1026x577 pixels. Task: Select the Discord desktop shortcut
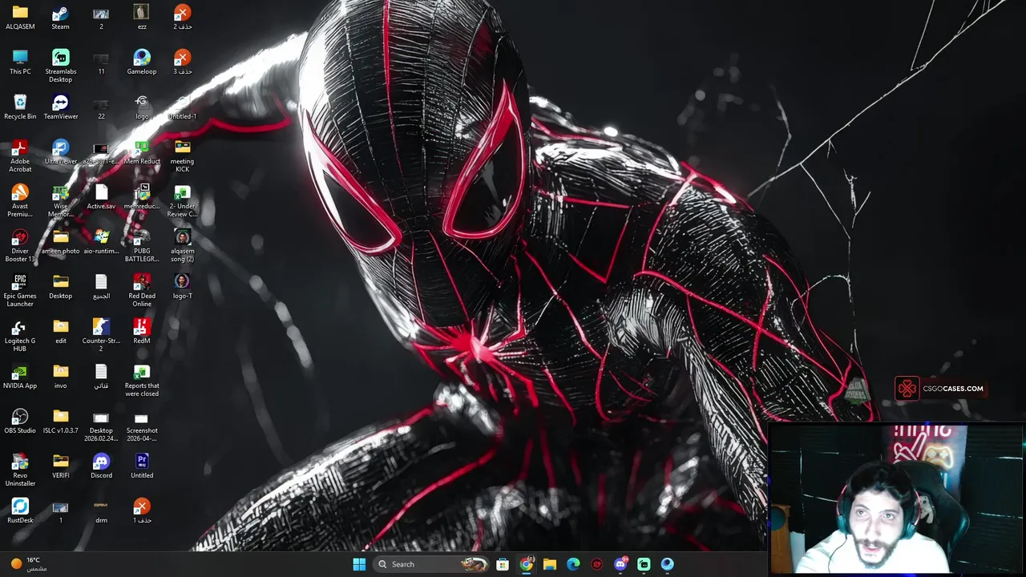pos(101,466)
